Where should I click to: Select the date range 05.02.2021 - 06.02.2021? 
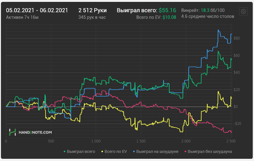click(x=37, y=11)
